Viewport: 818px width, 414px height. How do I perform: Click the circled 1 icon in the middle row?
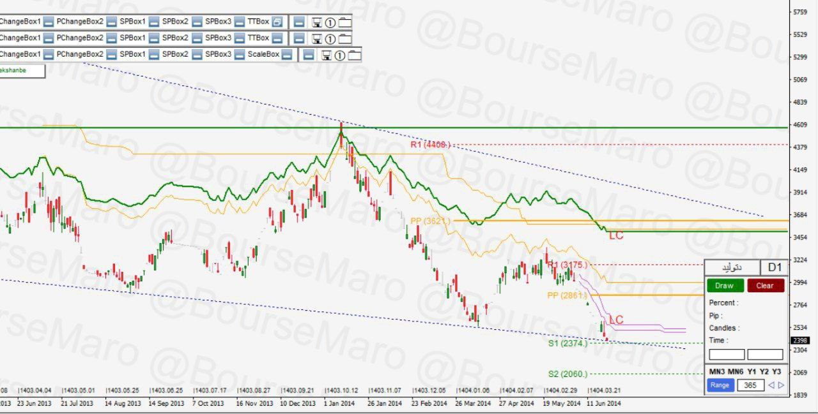[330, 39]
